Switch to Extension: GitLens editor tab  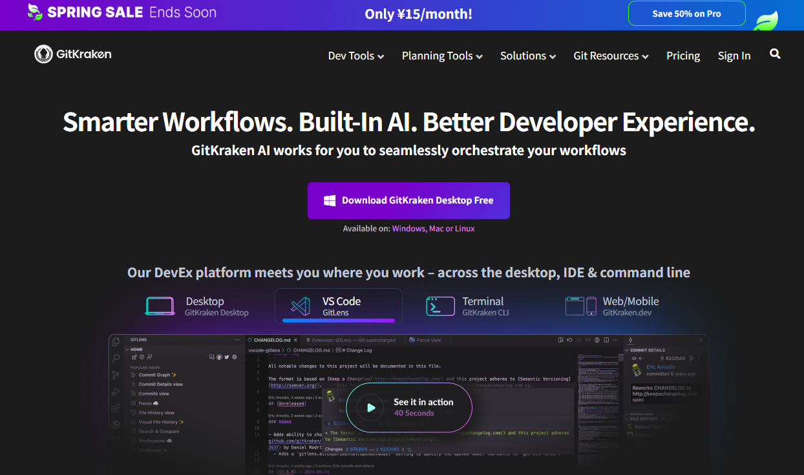coord(353,340)
